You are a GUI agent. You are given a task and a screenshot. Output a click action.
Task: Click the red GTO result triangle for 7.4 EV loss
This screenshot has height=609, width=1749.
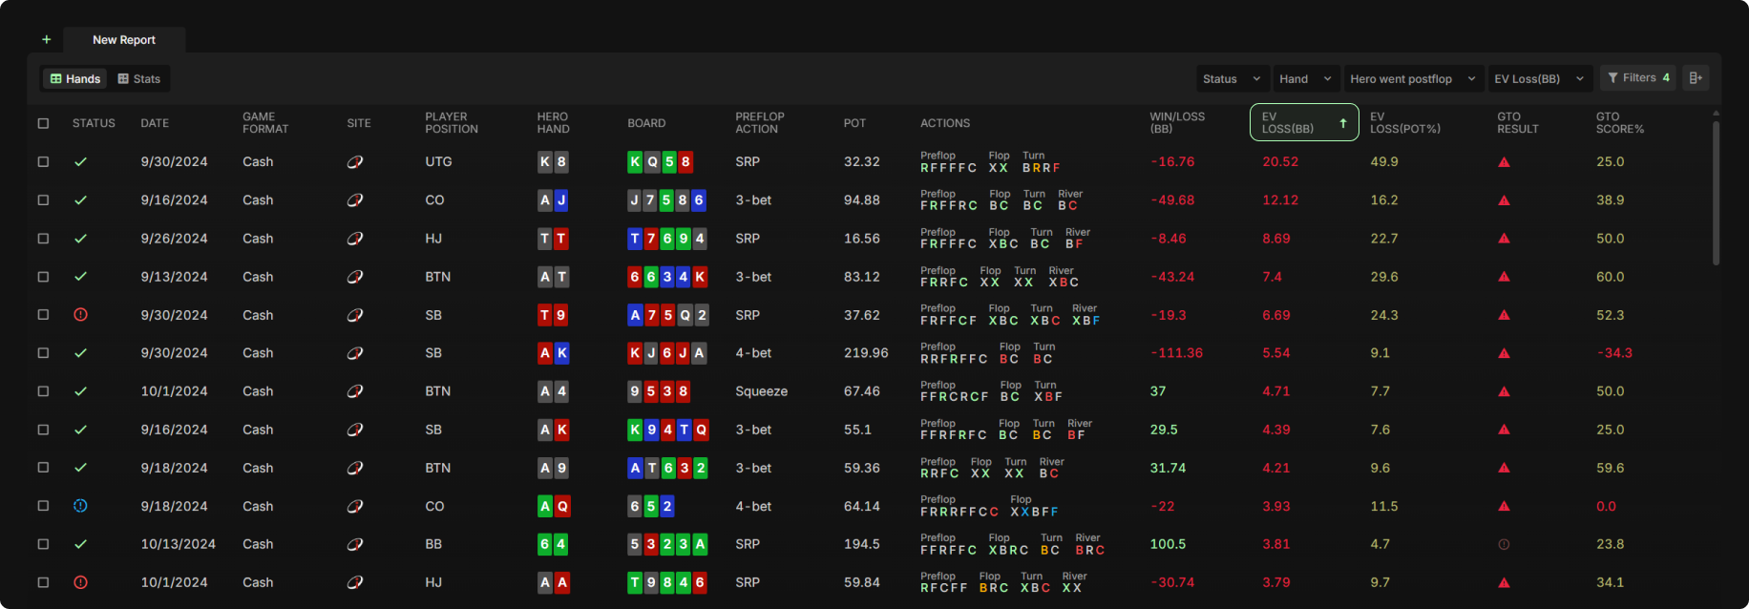[x=1504, y=277]
